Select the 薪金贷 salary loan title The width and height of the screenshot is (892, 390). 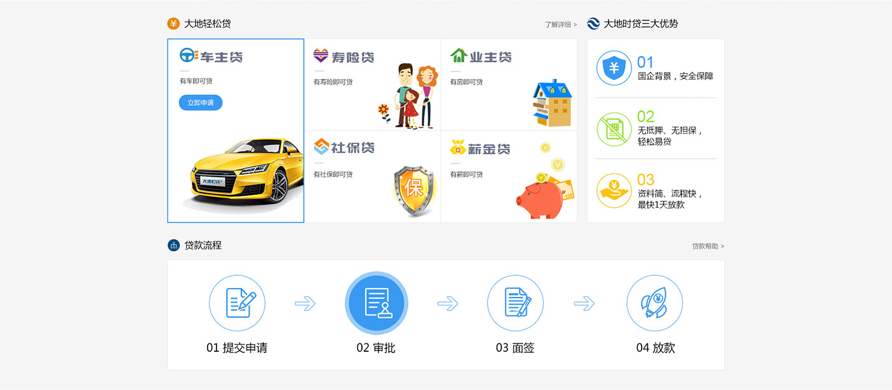pos(481,148)
